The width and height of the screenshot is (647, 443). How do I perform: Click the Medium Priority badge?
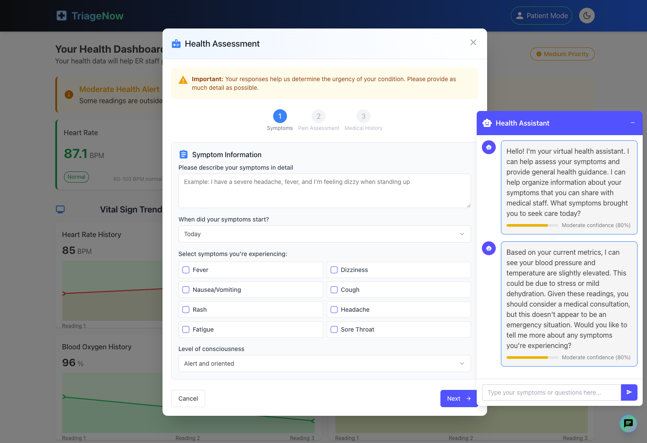[x=562, y=54]
